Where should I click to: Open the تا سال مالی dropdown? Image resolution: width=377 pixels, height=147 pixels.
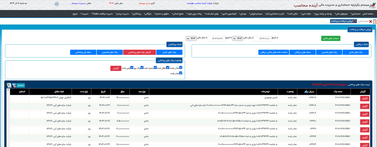[191, 38]
